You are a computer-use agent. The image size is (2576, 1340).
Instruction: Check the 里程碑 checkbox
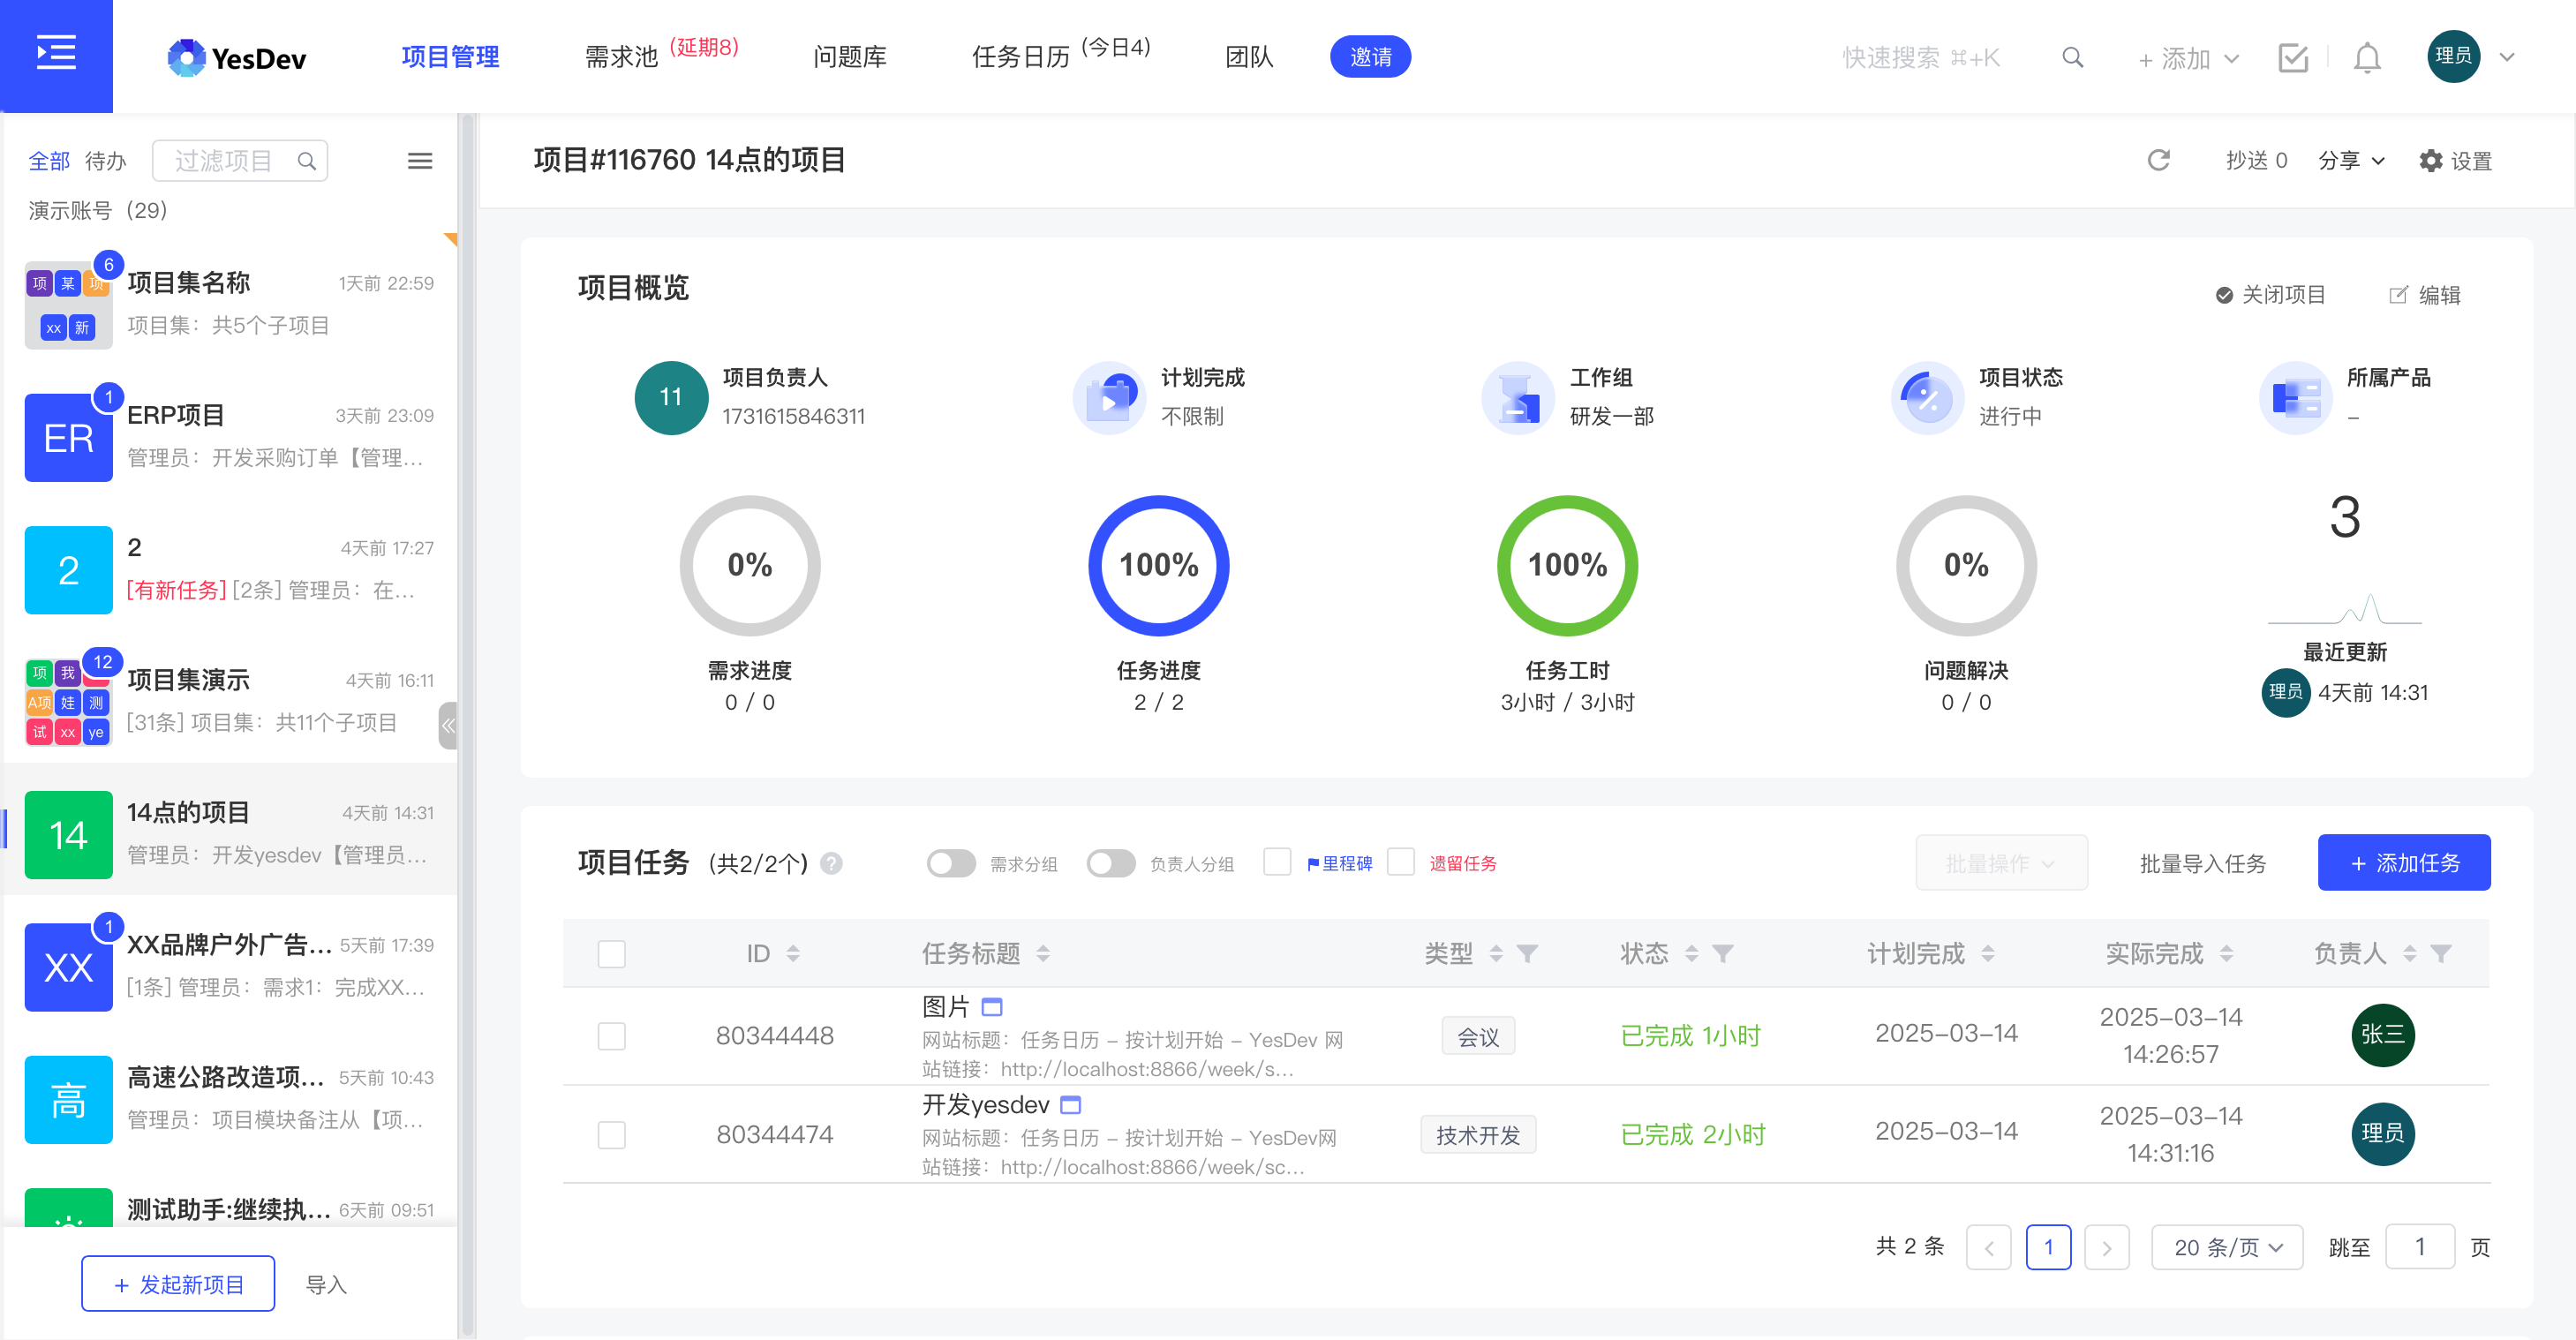tap(1277, 862)
